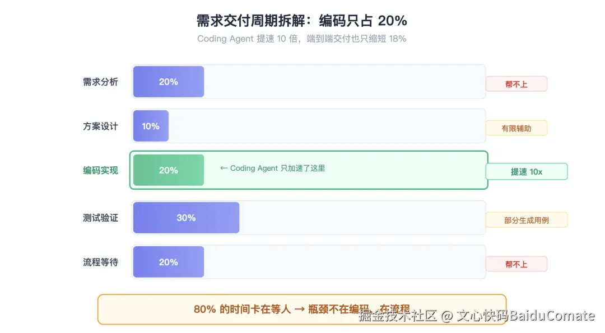Click the 需求分析 row label
Screen dimensions: 605x333
[100, 82]
